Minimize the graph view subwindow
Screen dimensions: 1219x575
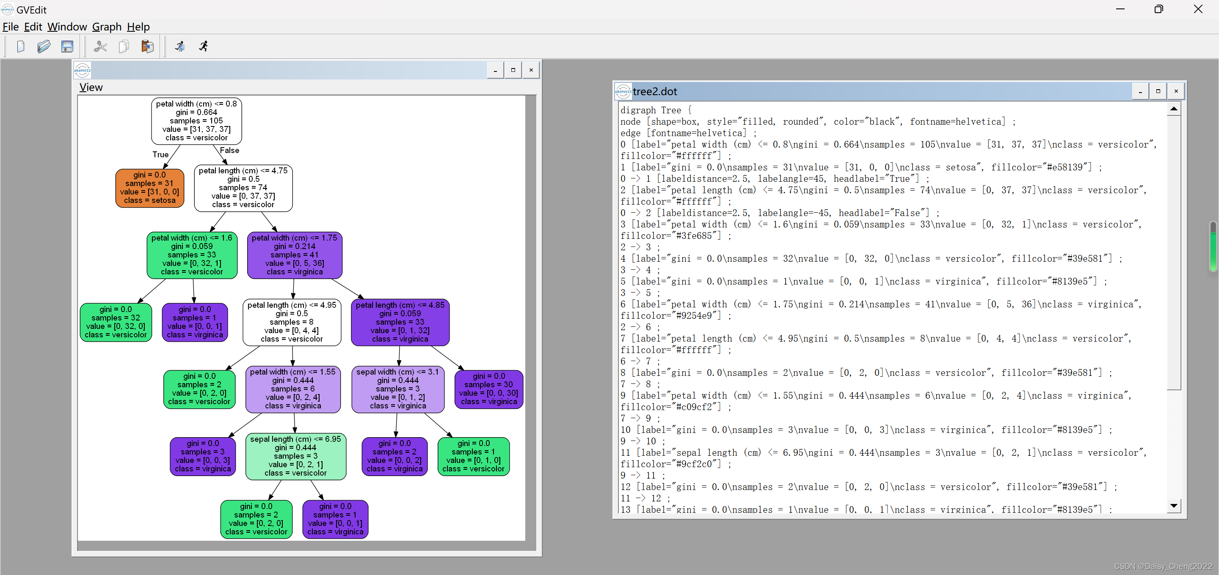coord(496,70)
